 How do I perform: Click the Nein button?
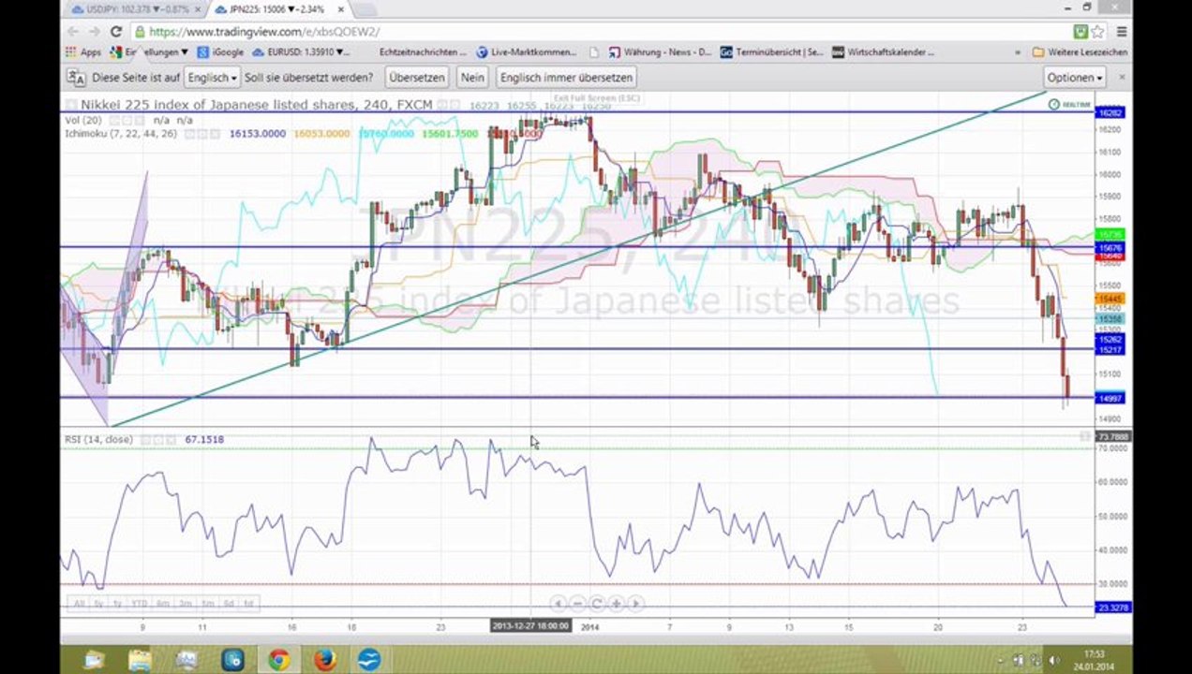[472, 77]
